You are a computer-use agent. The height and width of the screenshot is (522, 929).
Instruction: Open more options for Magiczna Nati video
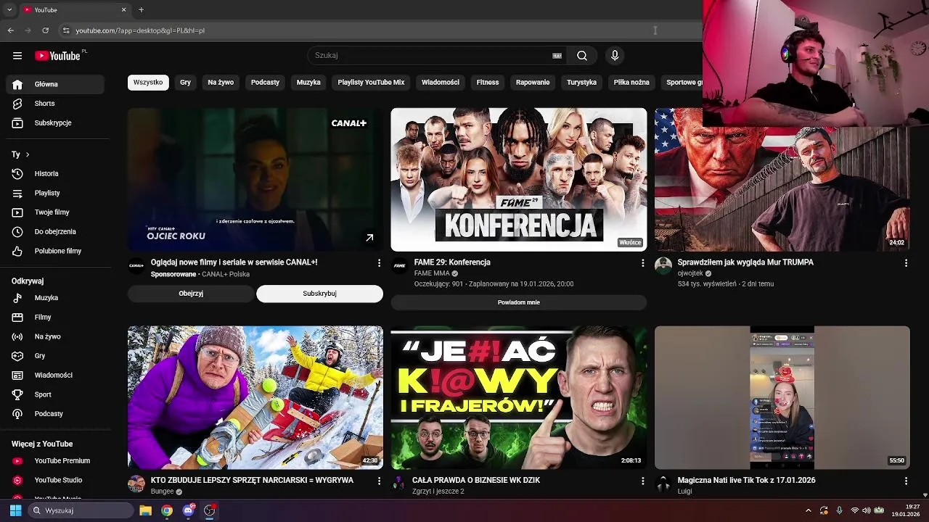tap(906, 481)
